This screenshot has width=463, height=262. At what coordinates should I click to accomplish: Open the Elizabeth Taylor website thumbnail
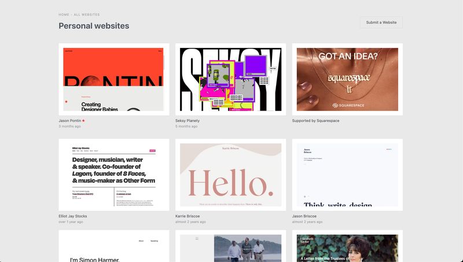pos(347,248)
